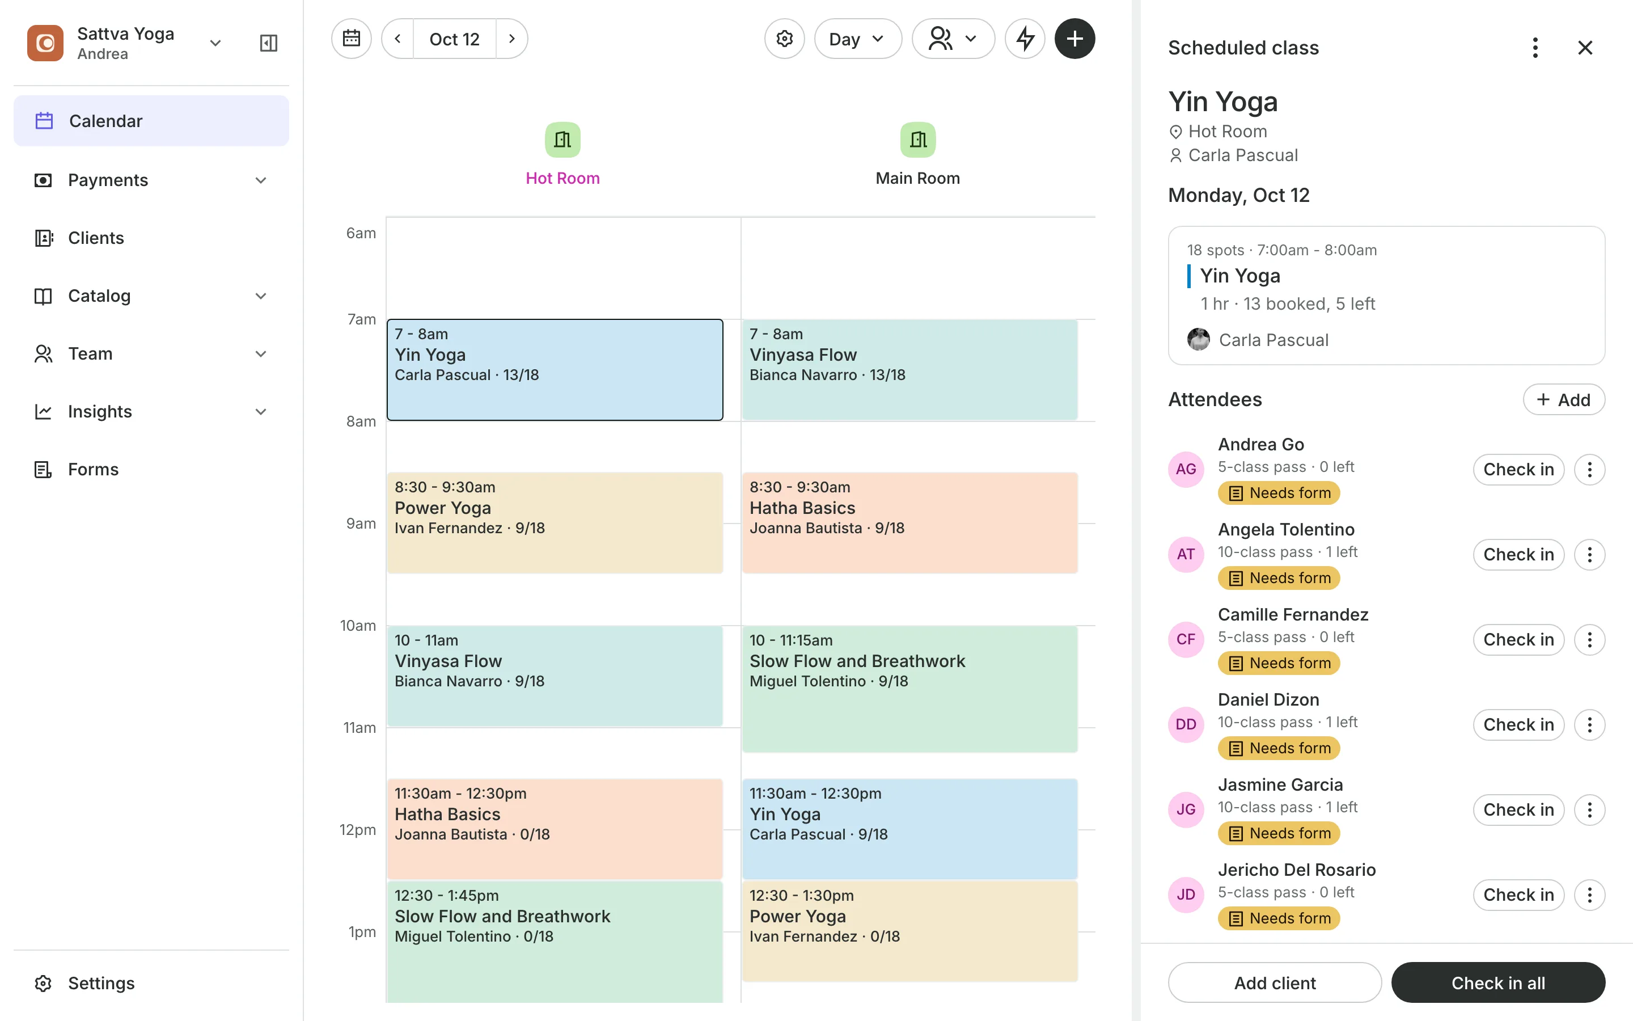Open Settings in the sidebar
The height and width of the screenshot is (1021, 1633).
(151, 983)
